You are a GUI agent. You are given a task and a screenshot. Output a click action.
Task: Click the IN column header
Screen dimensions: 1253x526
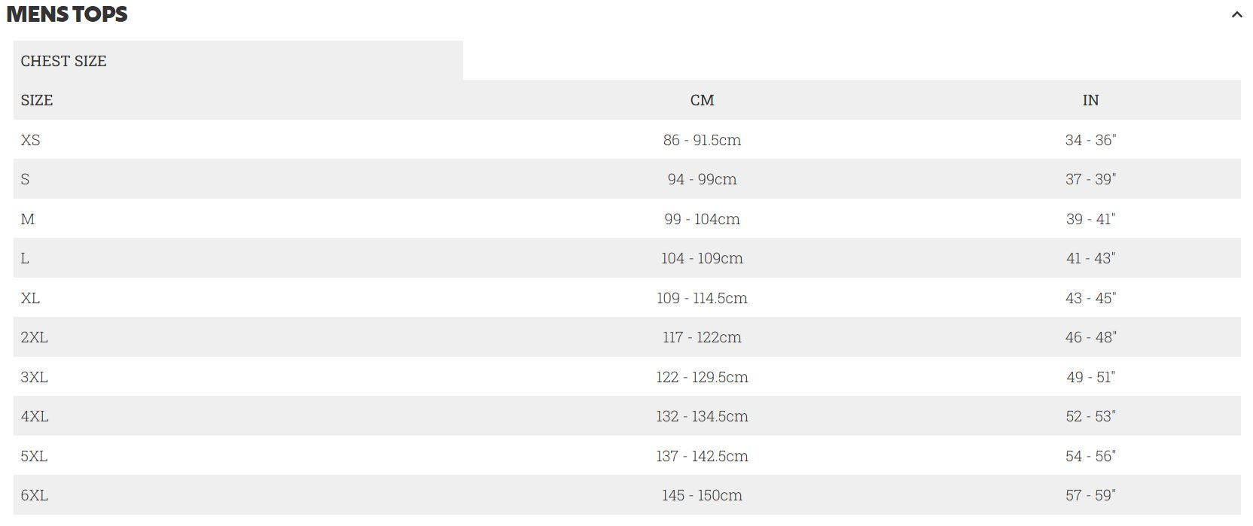pyautogui.click(x=1090, y=100)
